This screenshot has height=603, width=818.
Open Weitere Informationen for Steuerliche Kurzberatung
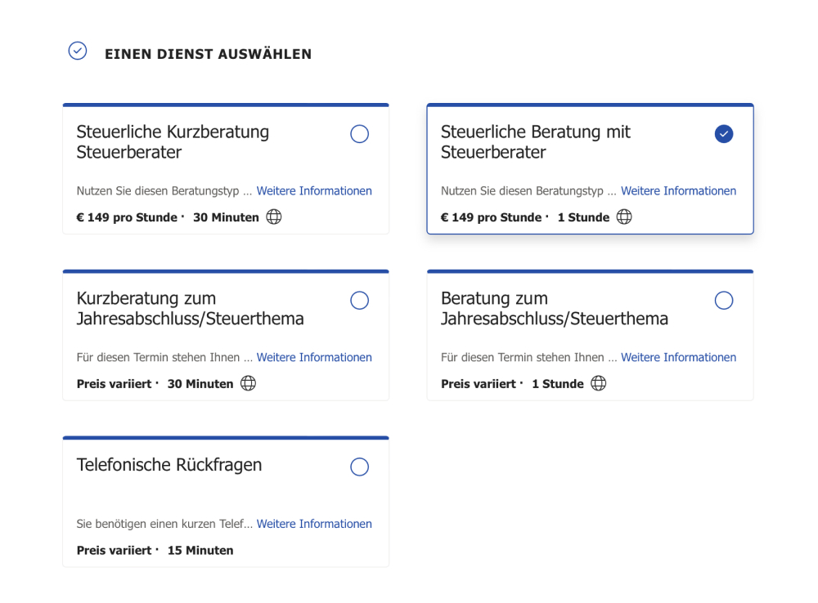tap(314, 190)
